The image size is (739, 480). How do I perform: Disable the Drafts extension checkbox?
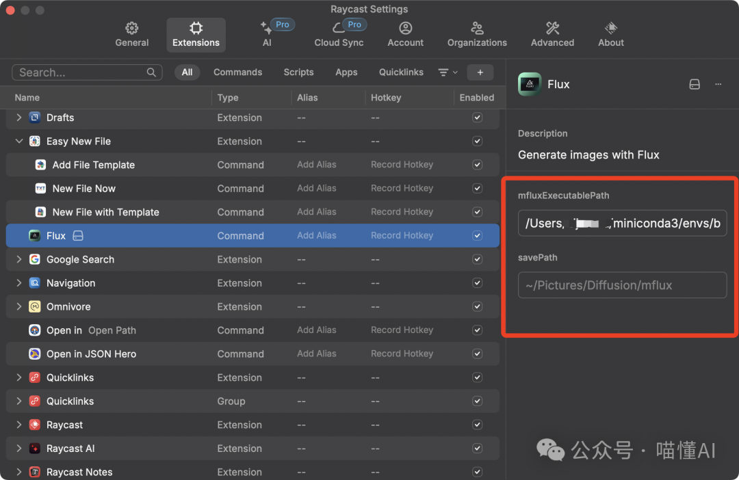(x=477, y=118)
